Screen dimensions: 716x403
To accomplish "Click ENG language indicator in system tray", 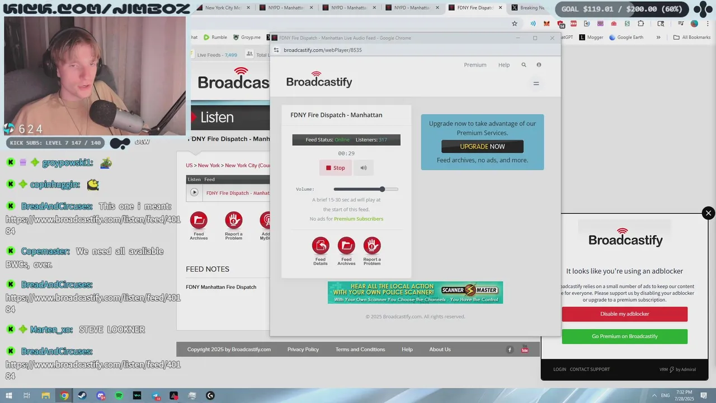I will pyautogui.click(x=666, y=396).
